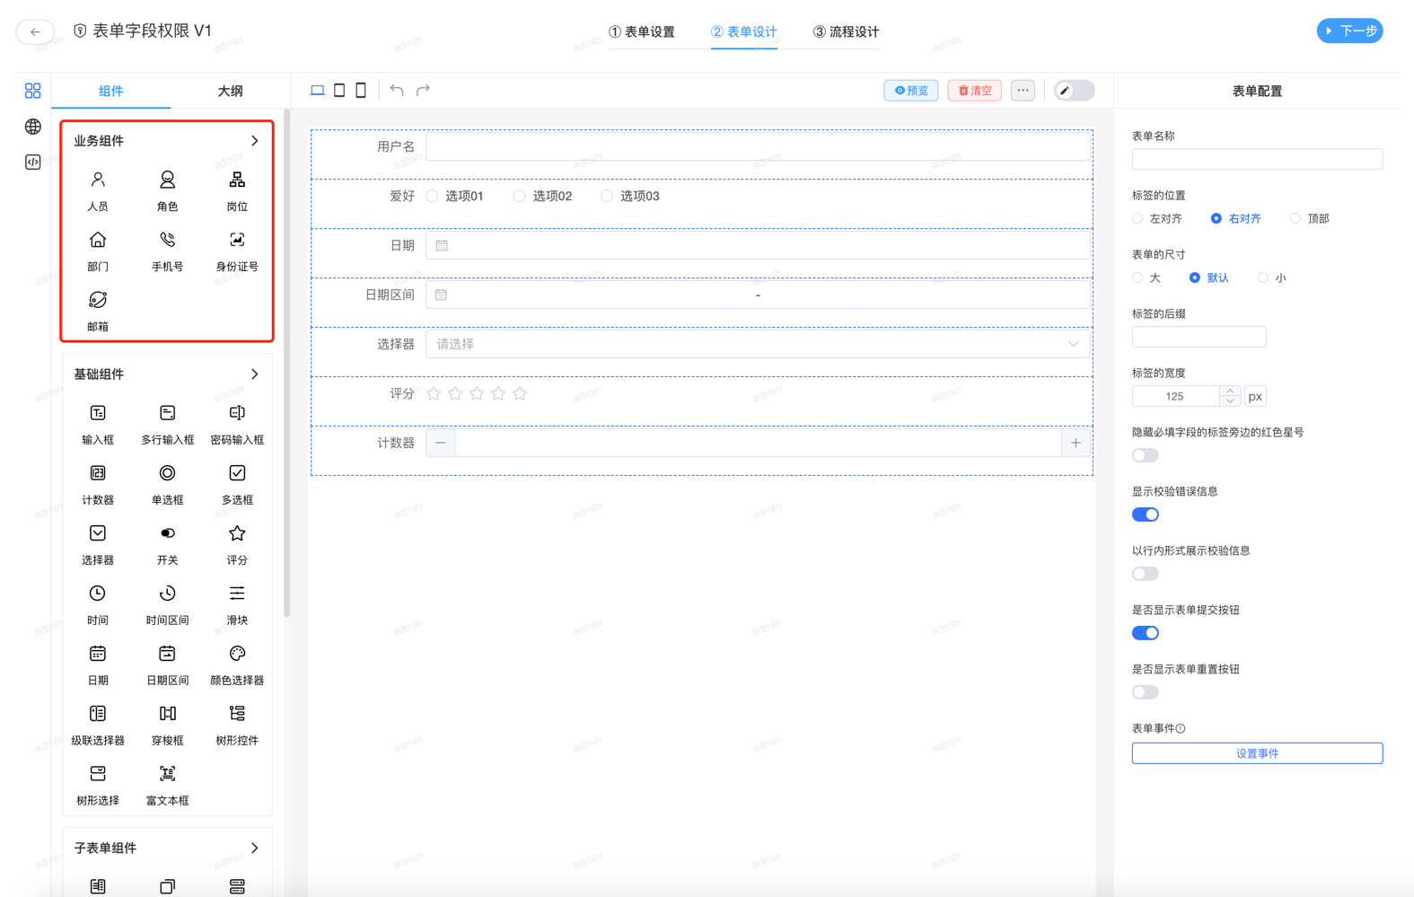This screenshot has height=897, width=1414.
Task: Switch to the 大纲 tab
Action: [230, 91]
